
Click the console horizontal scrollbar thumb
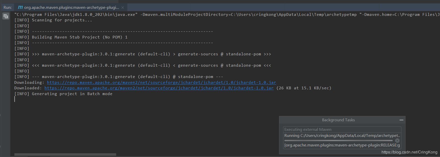pyautogui.click(x=65, y=154)
